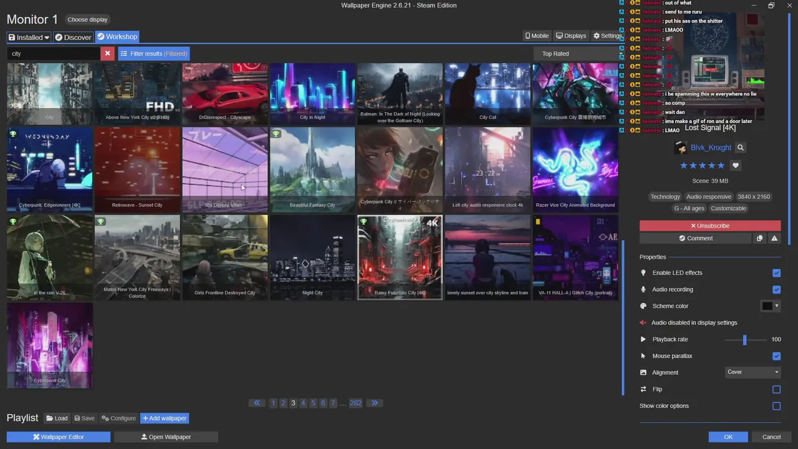Select the City Cat wallpaper thumbnail

[x=488, y=94]
